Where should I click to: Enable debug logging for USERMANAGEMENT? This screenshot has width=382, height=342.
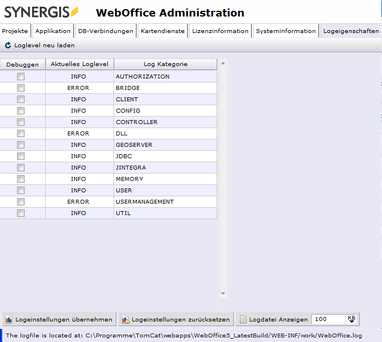click(21, 201)
